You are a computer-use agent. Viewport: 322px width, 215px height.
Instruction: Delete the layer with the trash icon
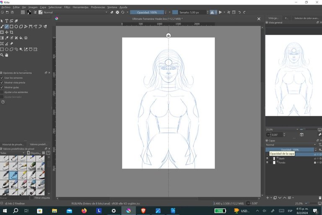click(320, 198)
